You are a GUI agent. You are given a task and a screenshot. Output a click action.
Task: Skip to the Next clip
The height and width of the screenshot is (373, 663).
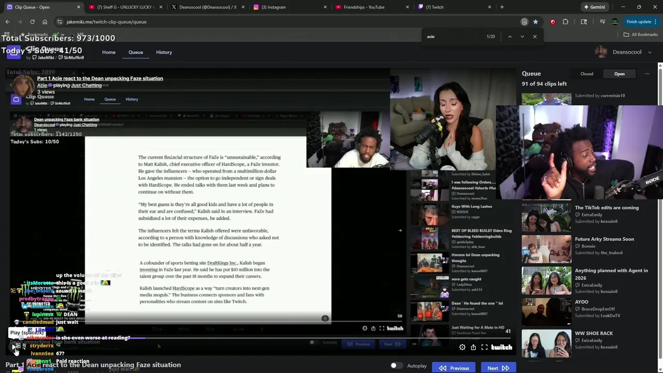(498, 368)
